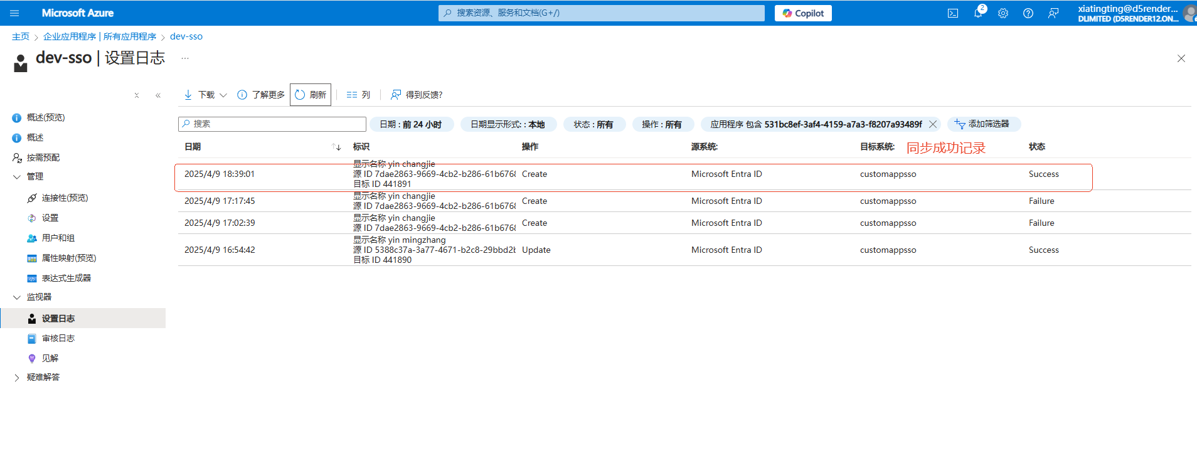
Task: Refresh the logs with 刷新
Action: click(311, 95)
